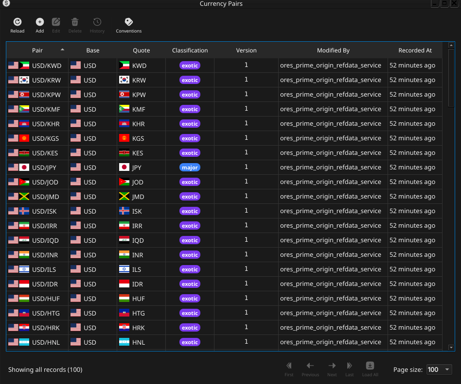Go to First page arrow
This screenshot has height=384, width=461.
289,366
